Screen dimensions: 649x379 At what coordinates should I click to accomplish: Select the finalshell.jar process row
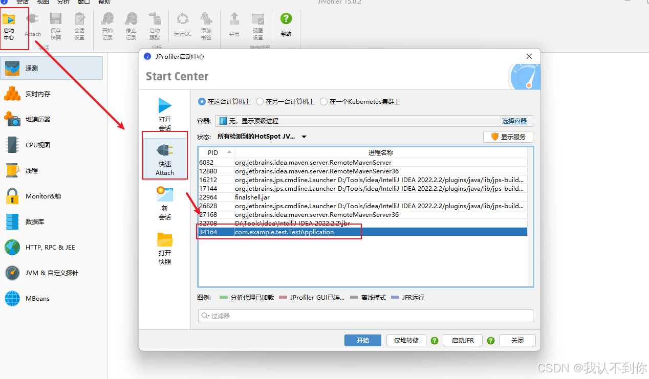click(x=363, y=197)
